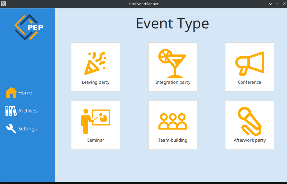Select the Leaving party card
The image size is (287, 184).
[x=95, y=67]
